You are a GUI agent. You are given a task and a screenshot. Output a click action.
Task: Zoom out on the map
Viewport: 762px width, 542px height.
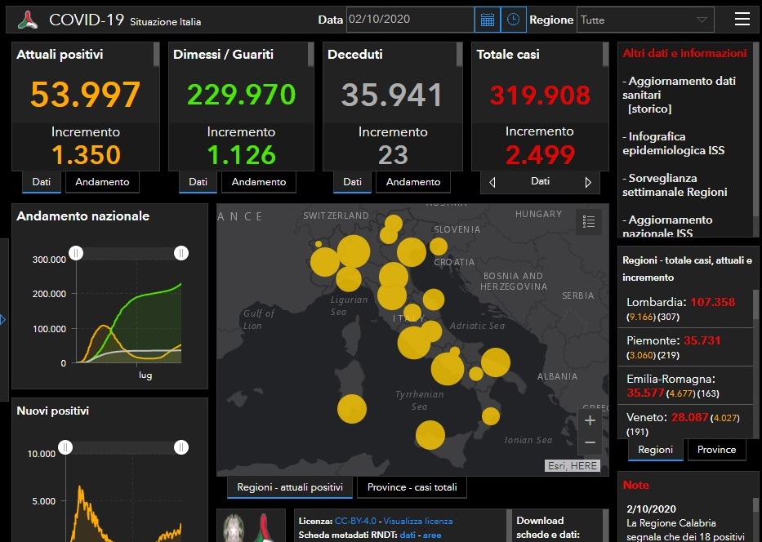[x=590, y=443]
